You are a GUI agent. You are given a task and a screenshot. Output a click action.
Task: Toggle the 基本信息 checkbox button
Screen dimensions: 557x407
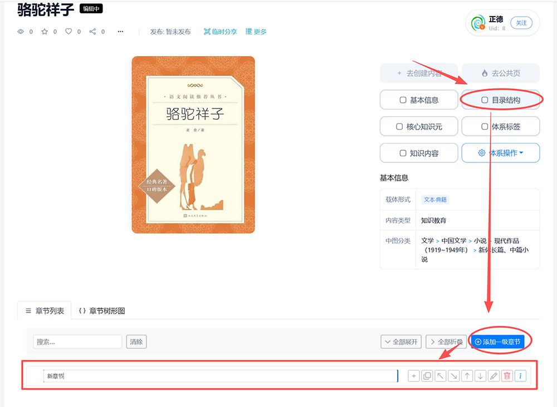coord(419,100)
